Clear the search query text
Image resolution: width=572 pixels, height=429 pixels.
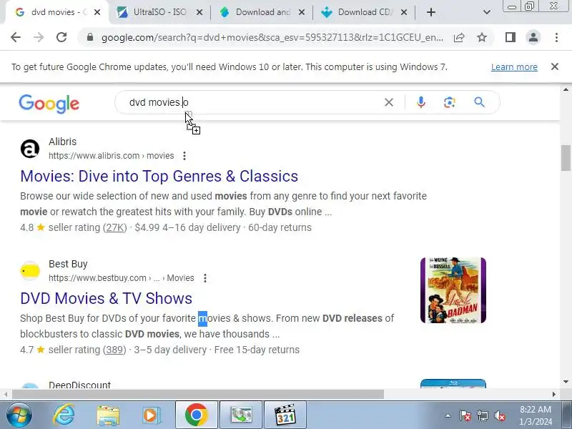coord(389,102)
